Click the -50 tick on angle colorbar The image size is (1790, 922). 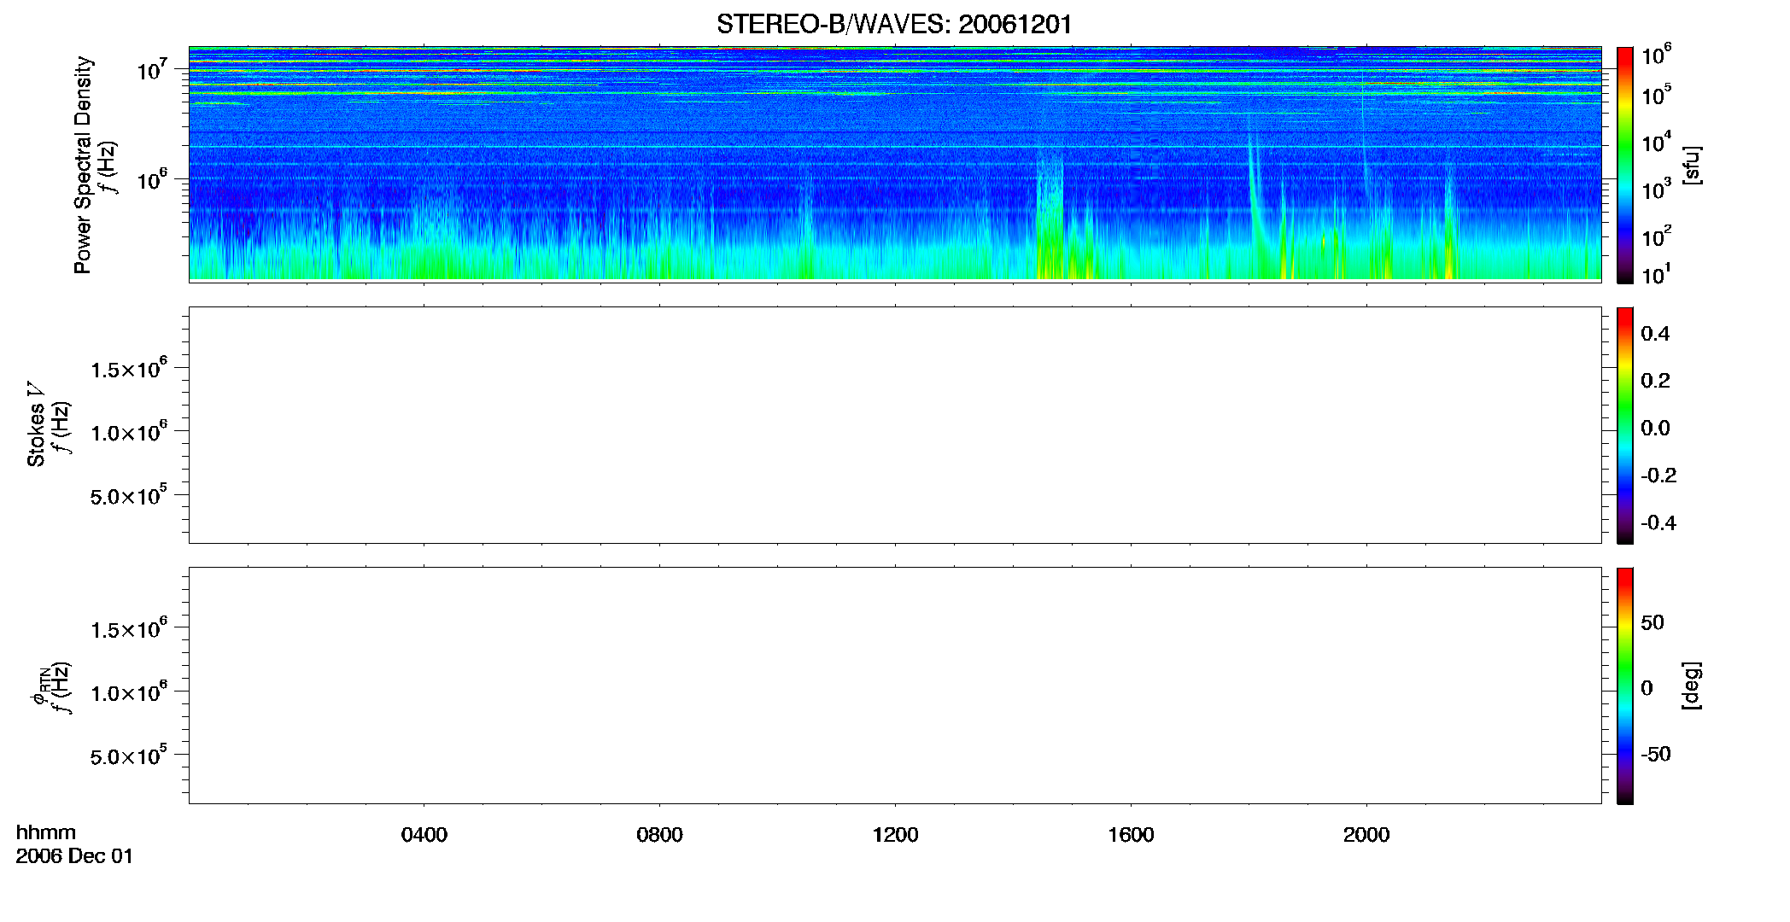point(1655,755)
